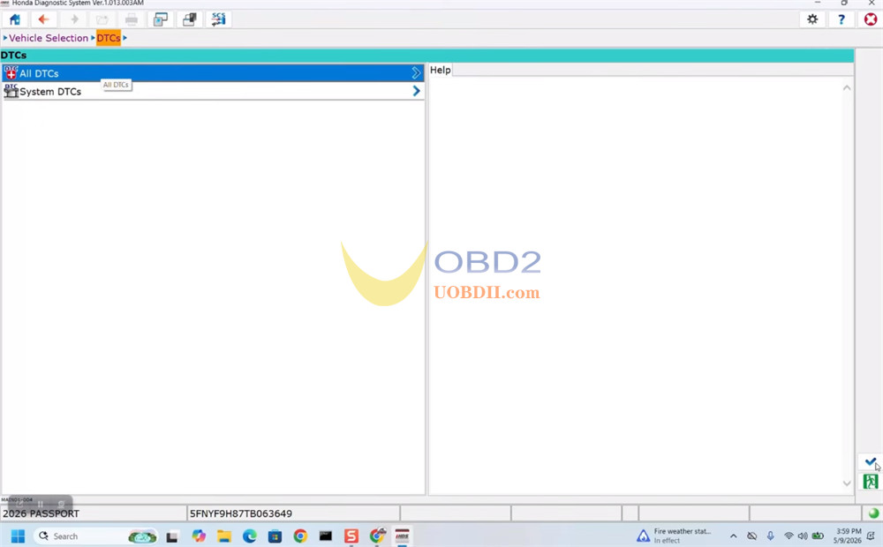Click the grayed open folder toolbar icon
883x547 pixels.
(102, 19)
